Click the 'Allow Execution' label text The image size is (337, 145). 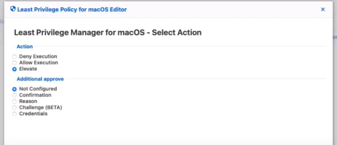pos(39,63)
